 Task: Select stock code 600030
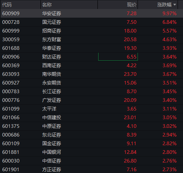tap(11, 161)
